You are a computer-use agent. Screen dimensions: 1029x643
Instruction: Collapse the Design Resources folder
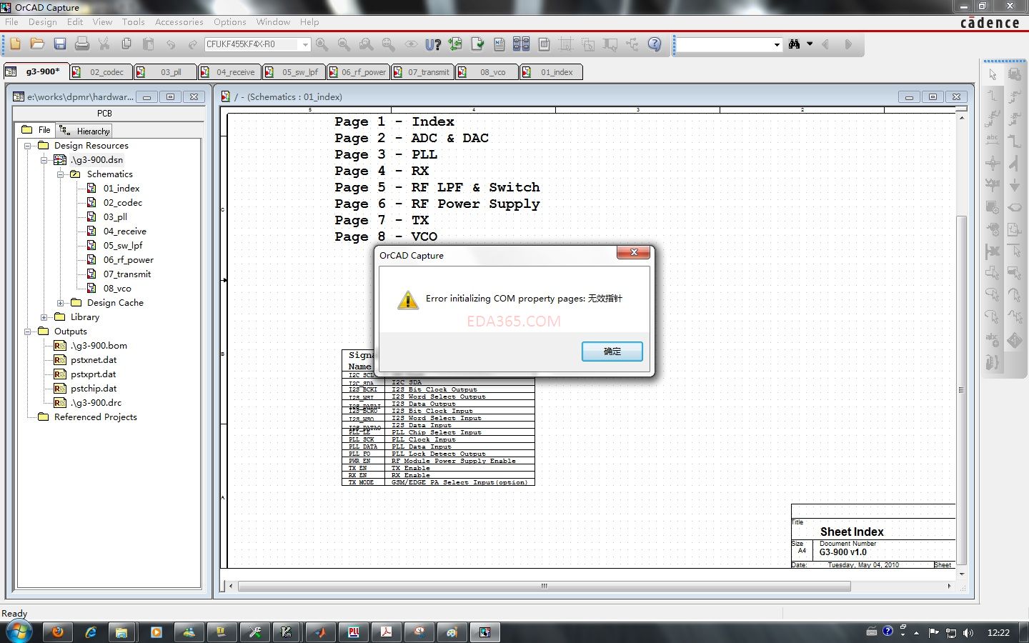(x=28, y=146)
